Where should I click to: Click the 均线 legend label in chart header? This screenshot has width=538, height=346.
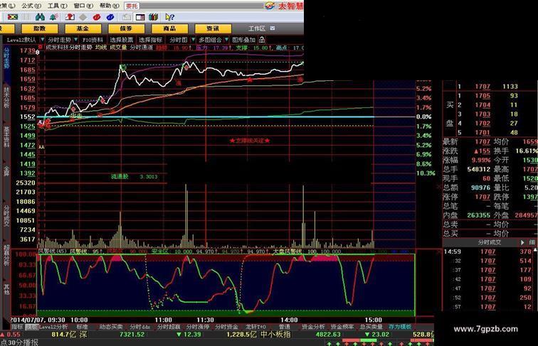coord(101,48)
